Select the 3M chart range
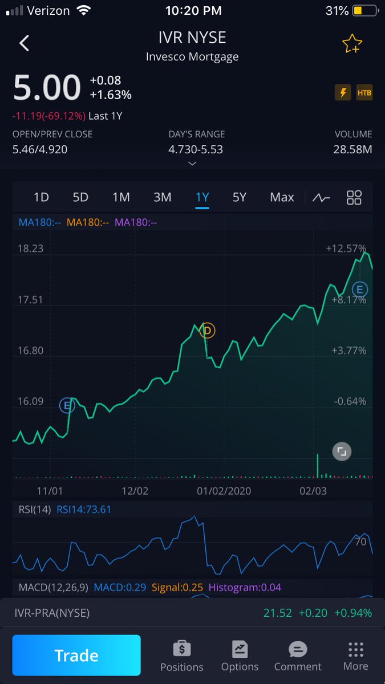 tap(162, 197)
